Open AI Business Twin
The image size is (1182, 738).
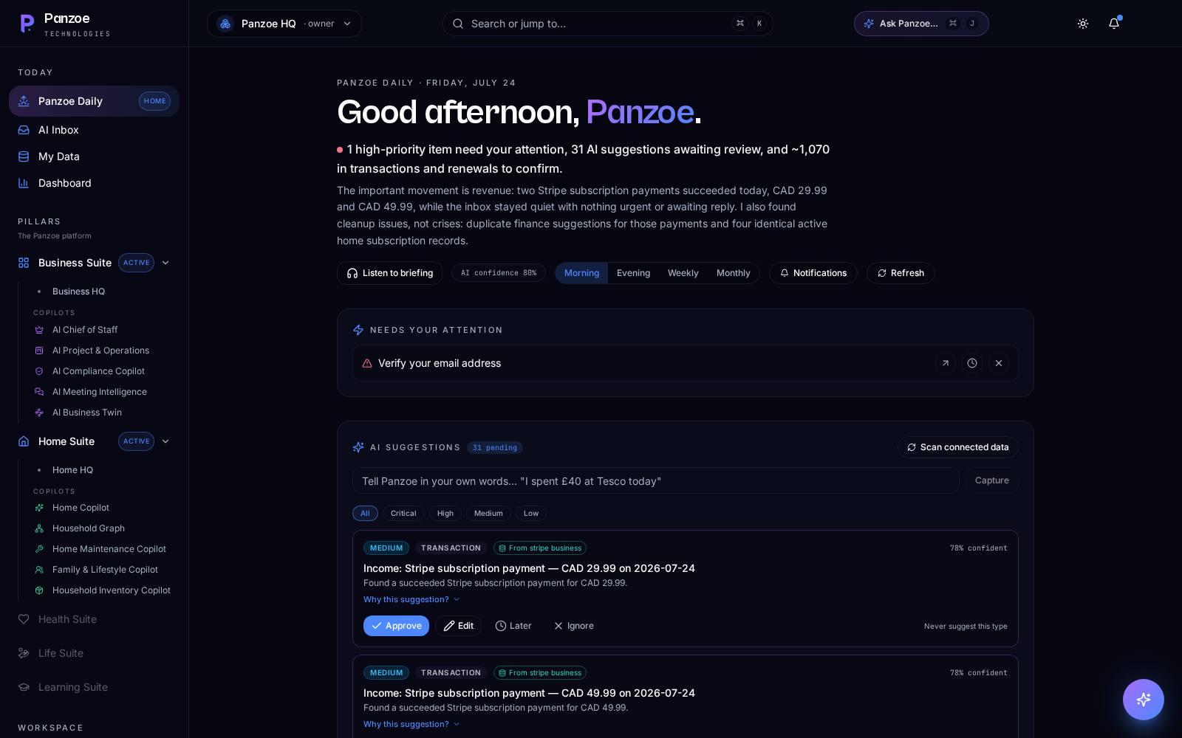(x=102, y=413)
